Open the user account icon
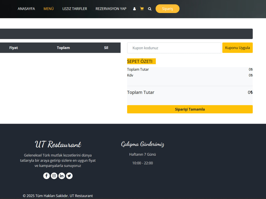The image size is (266, 199). [x=134, y=9]
